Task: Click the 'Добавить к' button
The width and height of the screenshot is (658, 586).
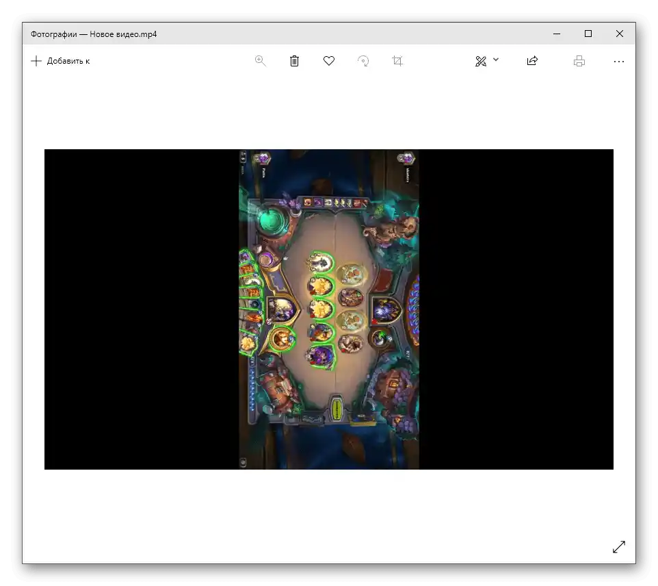Action: (x=60, y=61)
